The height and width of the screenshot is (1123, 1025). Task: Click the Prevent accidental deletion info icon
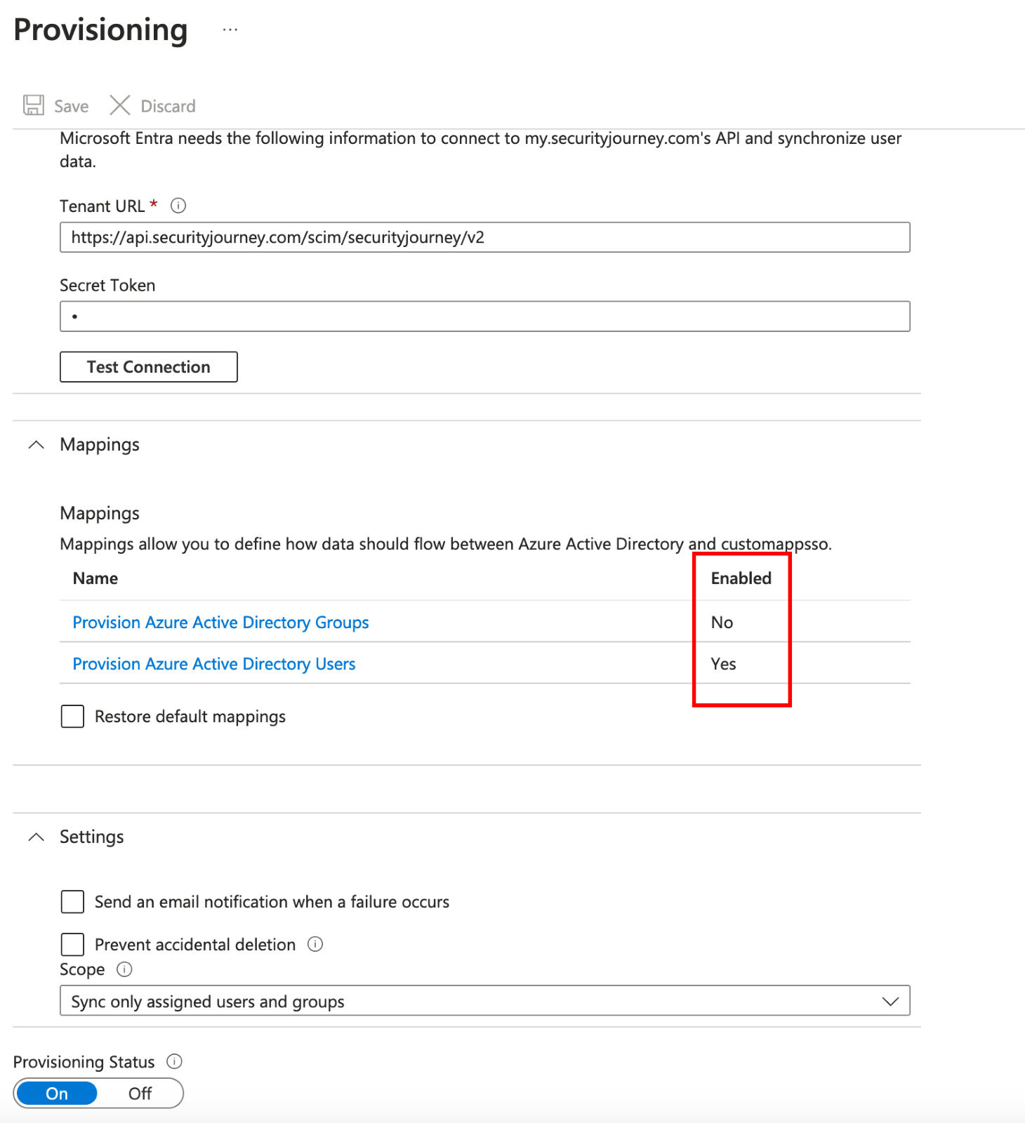coord(315,944)
